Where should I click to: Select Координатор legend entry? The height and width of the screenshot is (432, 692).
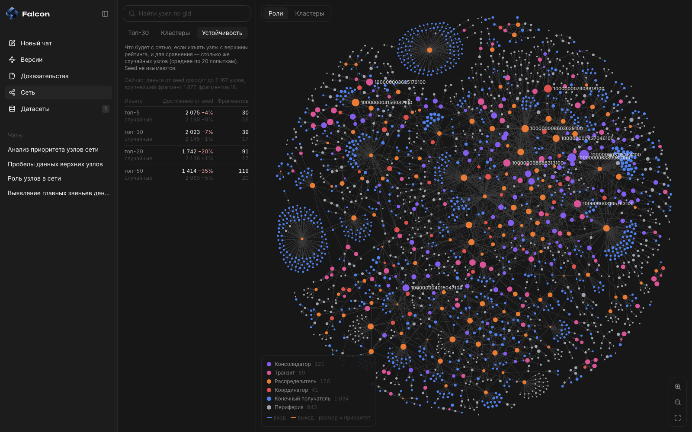click(x=292, y=390)
